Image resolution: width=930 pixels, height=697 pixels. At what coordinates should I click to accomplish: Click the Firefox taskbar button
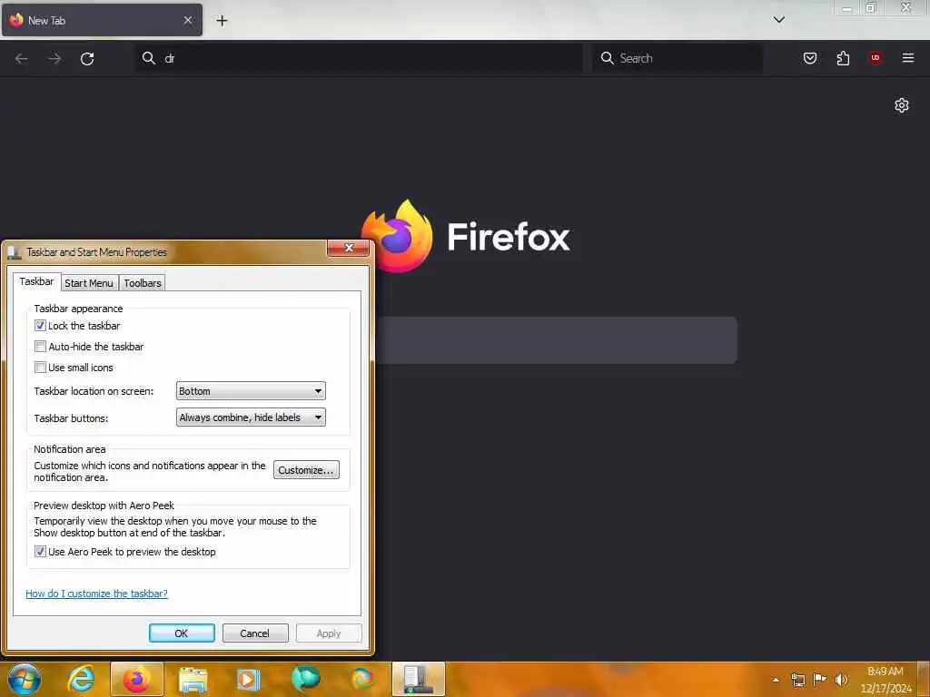pos(137,679)
